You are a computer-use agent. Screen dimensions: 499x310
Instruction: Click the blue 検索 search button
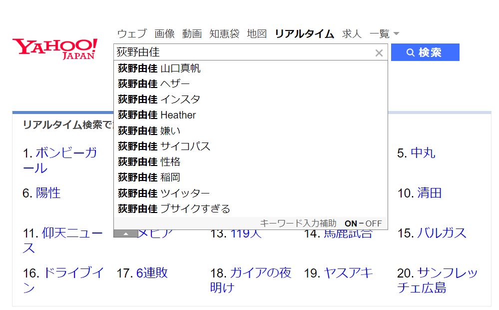[x=425, y=52]
